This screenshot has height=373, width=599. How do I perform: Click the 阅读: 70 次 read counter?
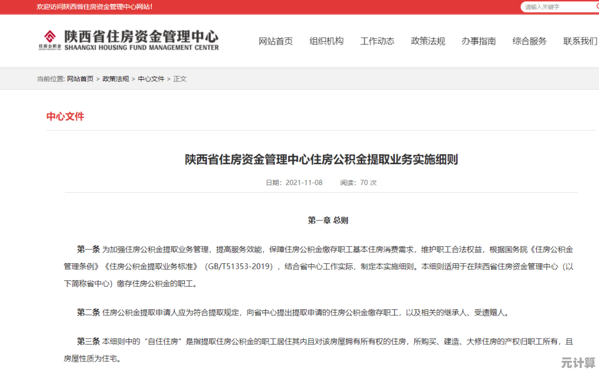point(359,182)
